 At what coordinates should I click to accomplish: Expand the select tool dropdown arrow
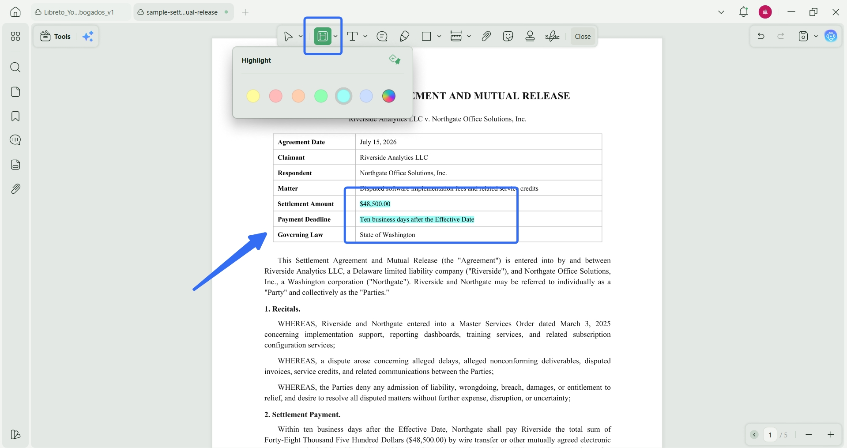pyautogui.click(x=301, y=36)
